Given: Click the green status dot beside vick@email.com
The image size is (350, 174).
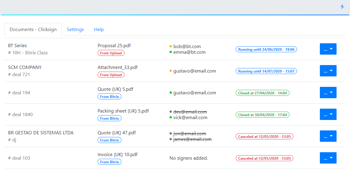Looking at the screenshot, I should coord(171,118).
